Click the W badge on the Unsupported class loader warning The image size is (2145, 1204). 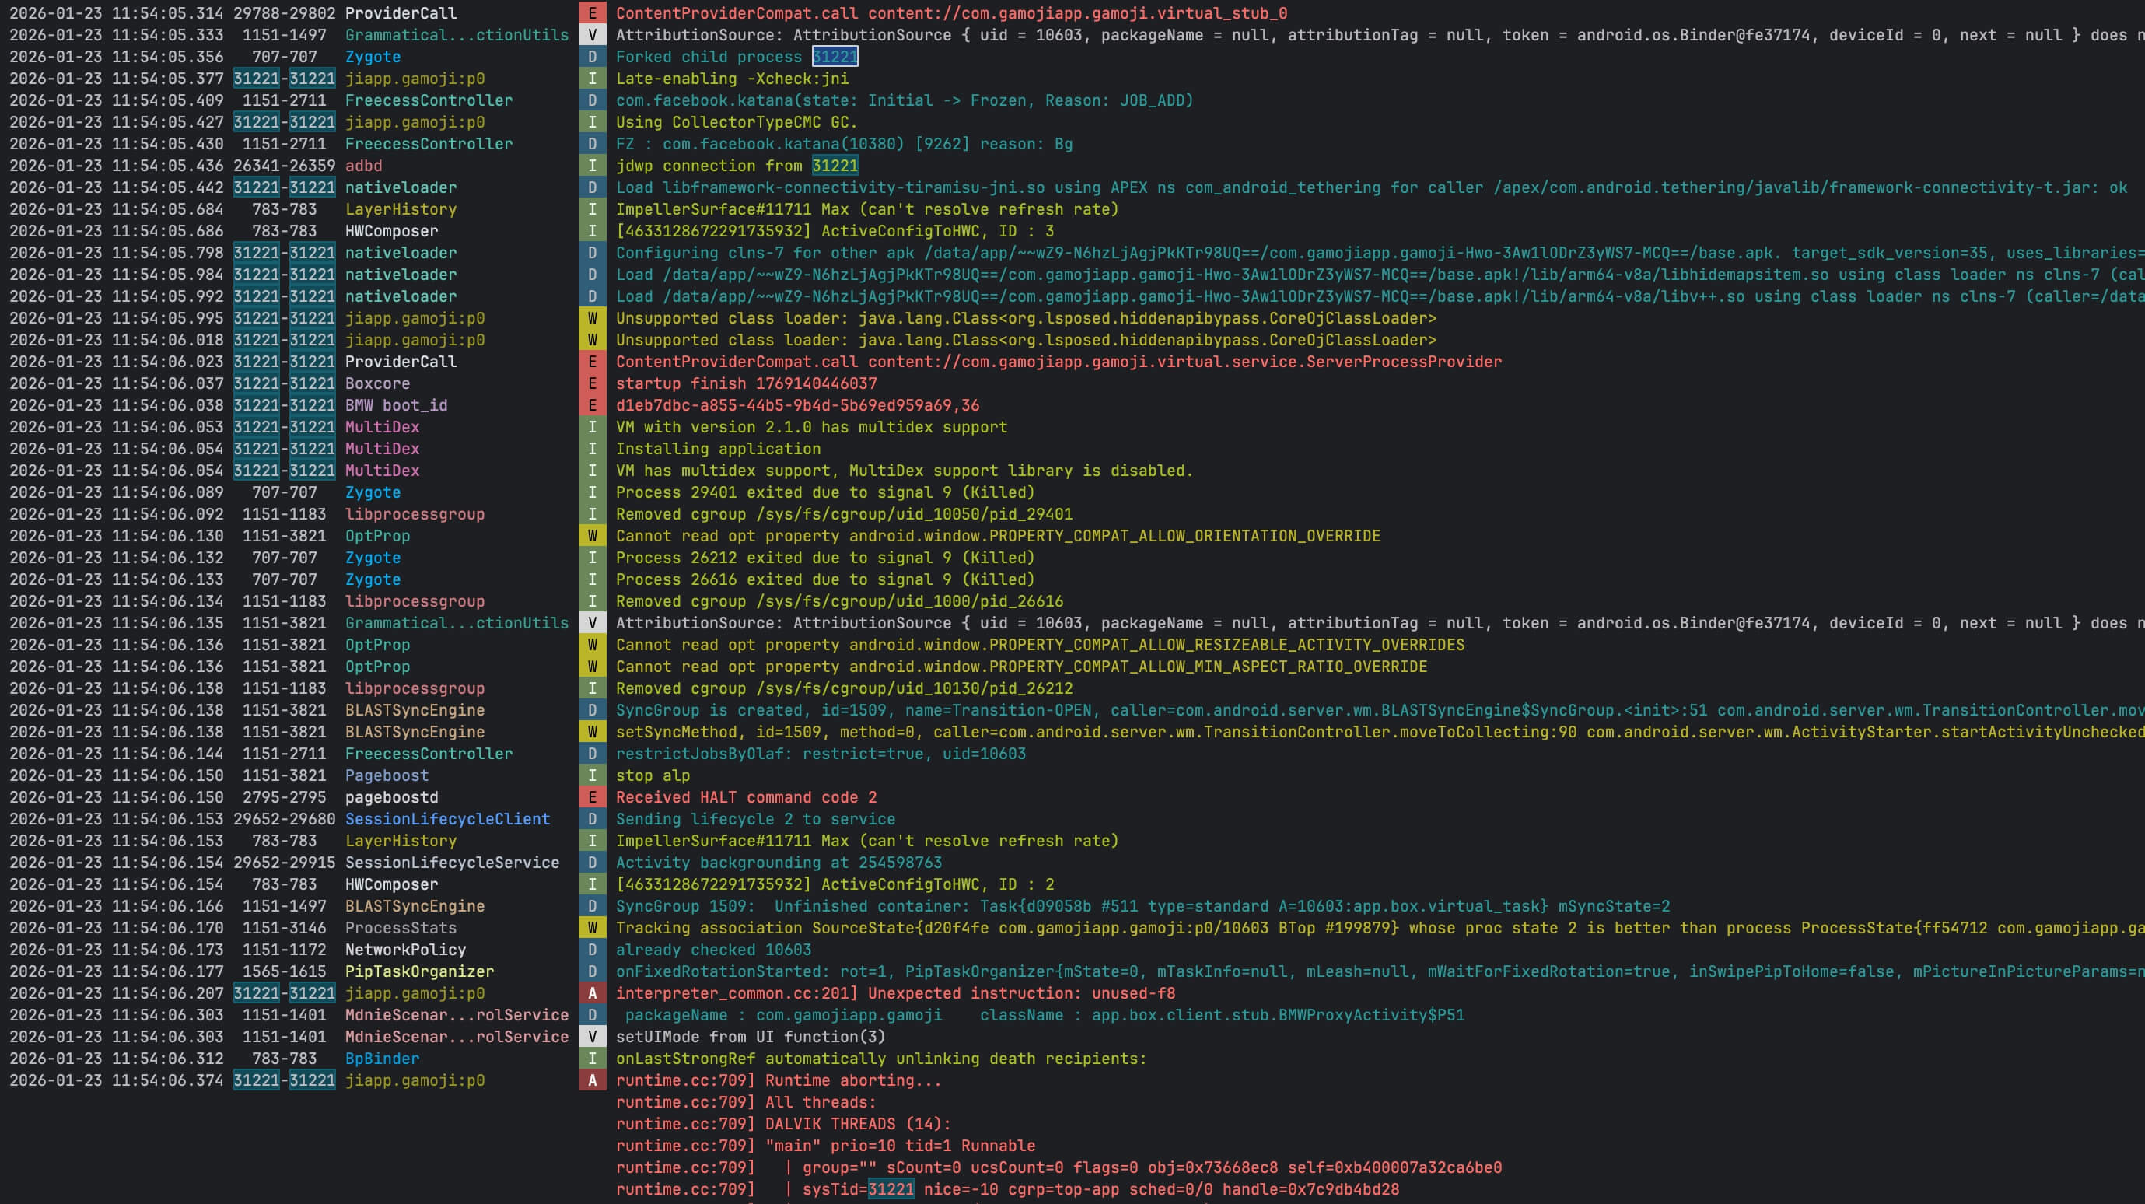[x=592, y=318]
